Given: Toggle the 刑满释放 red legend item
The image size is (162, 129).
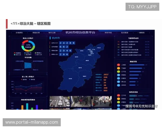Looking at the screenshot, I should pos(18,53).
